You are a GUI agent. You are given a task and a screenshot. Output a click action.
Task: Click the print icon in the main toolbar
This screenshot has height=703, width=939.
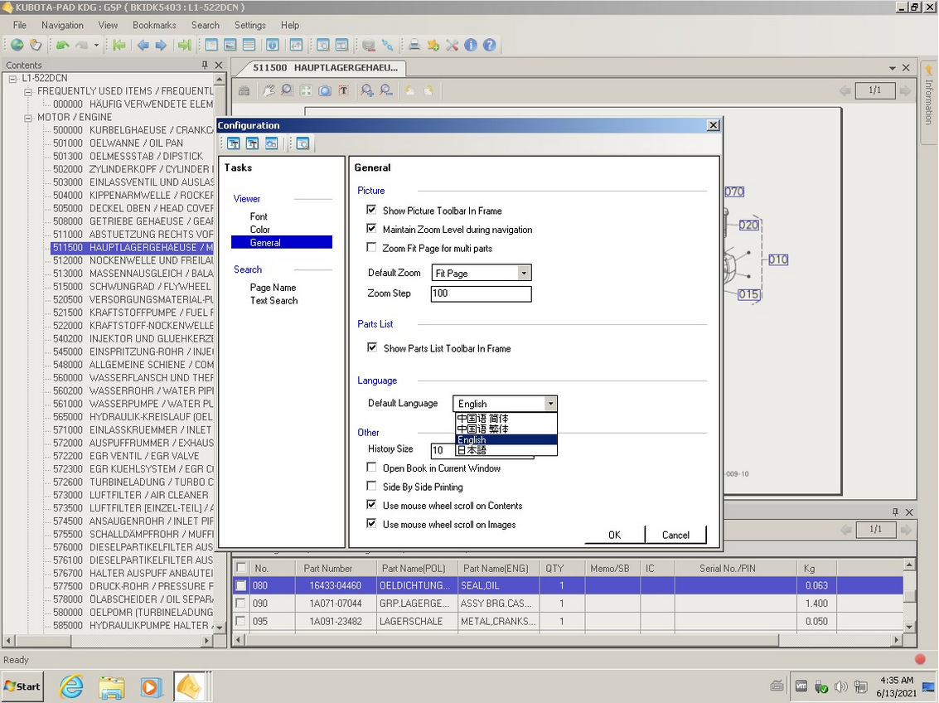tap(414, 45)
